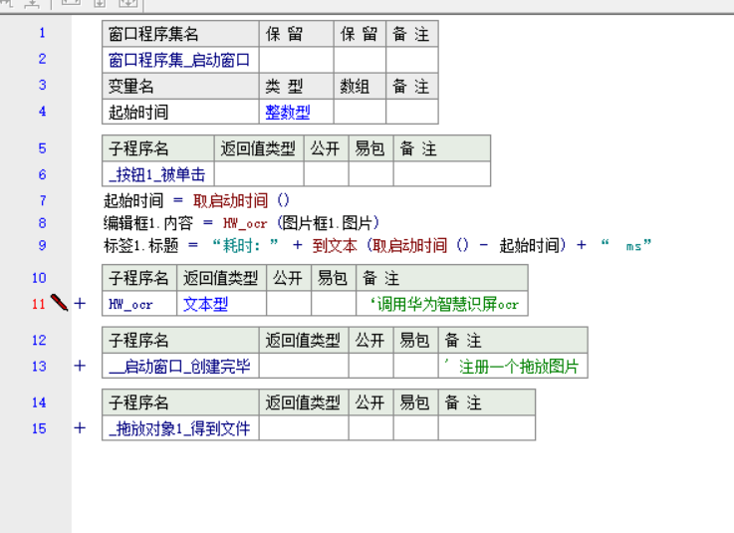Click line number 4 in gutter
Viewport: 734px width, 533px height.
(x=42, y=112)
